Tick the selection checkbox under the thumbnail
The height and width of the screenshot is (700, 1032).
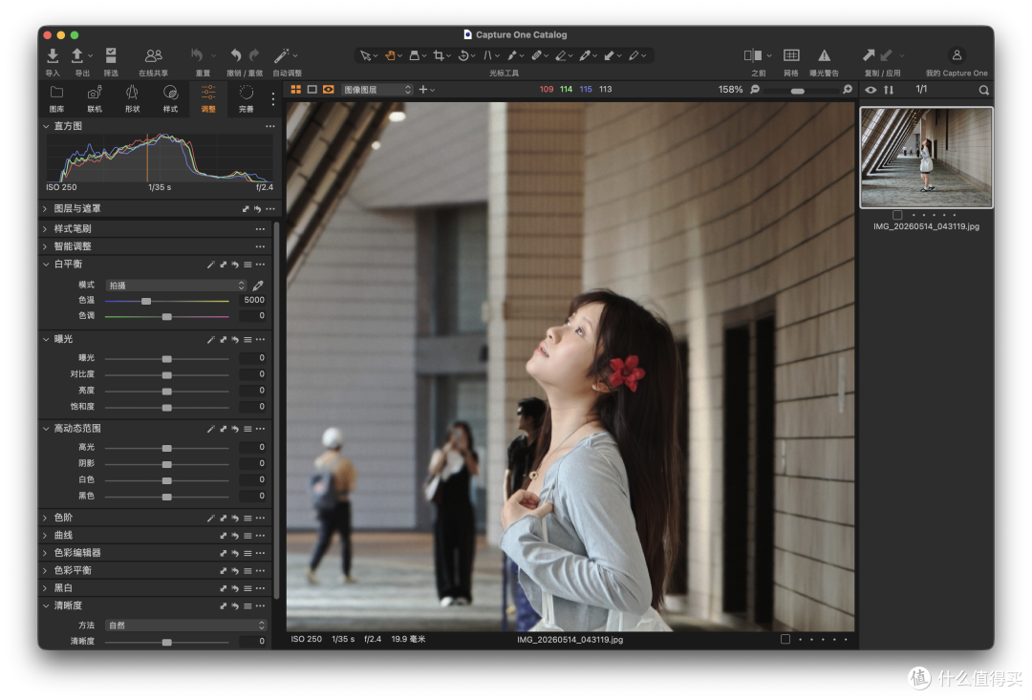pos(897,215)
